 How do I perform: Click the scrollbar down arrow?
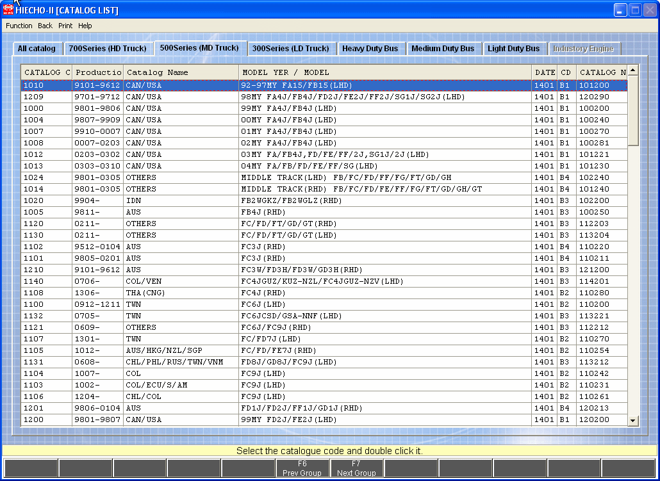633,421
